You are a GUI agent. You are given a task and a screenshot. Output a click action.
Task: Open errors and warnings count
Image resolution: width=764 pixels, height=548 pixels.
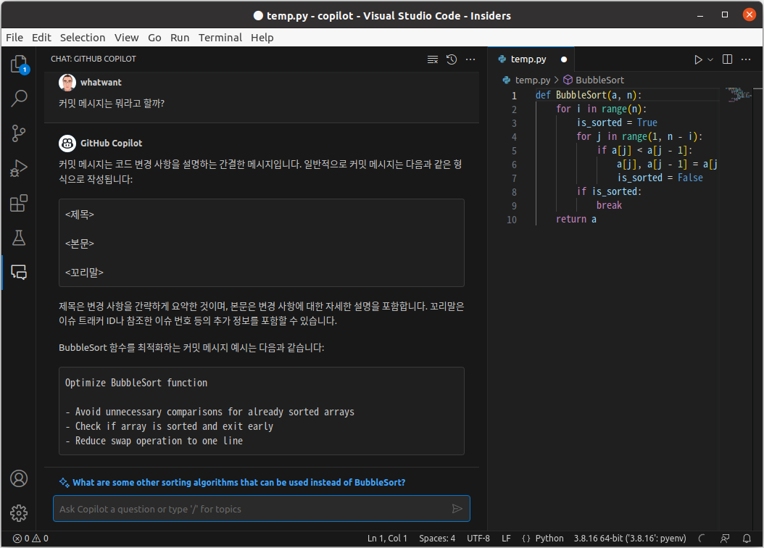(30, 539)
